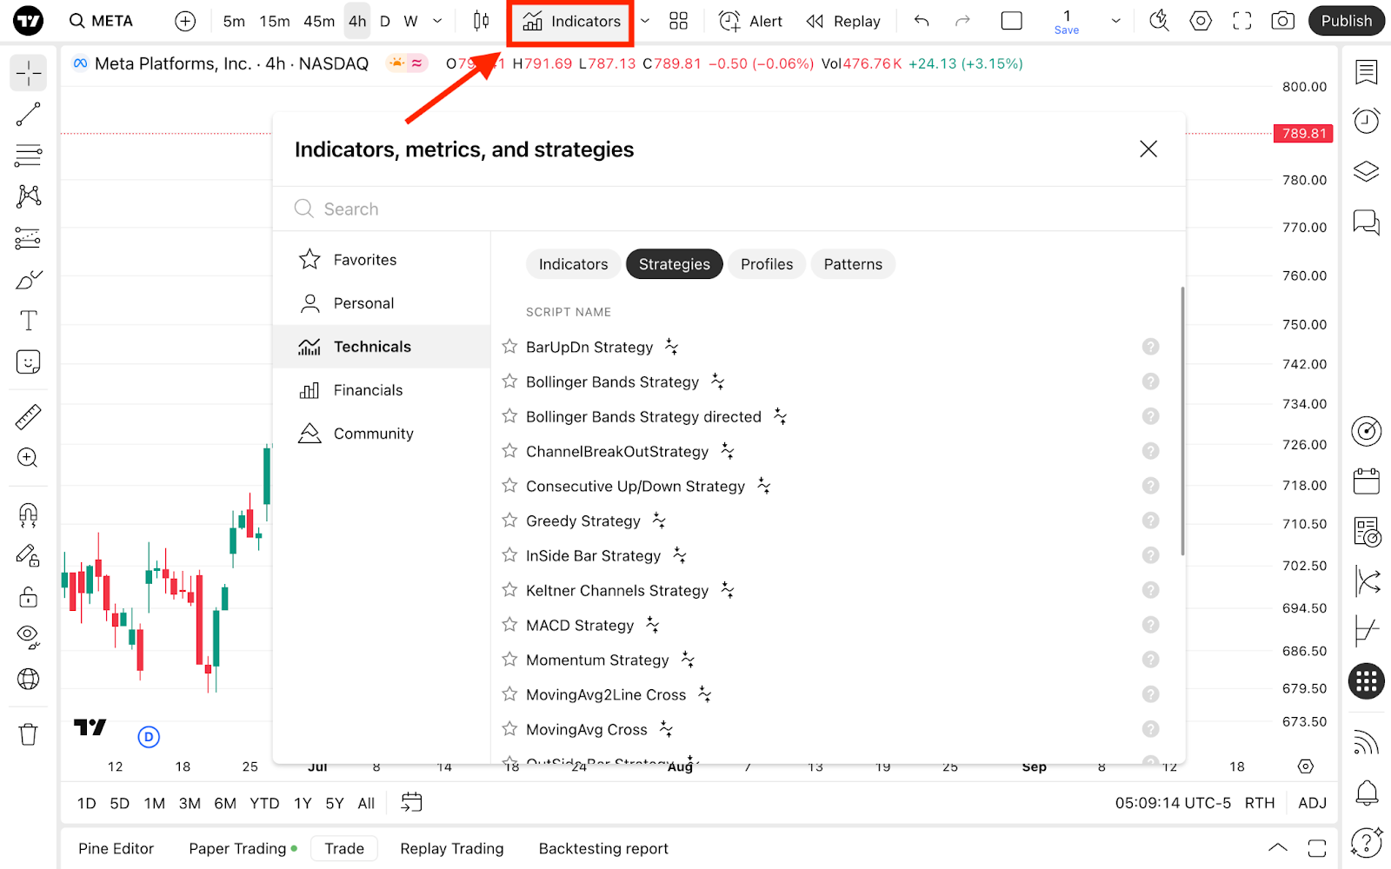Open the Backtesting report tab

click(x=603, y=848)
